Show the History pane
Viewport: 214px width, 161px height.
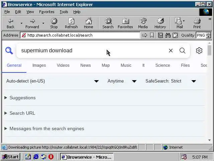click(x=160, y=23)
